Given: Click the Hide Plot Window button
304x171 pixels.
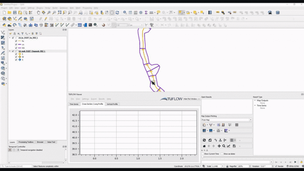Looking at the screenshot, I should tap(192, 99).
